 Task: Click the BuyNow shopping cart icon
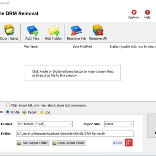(134, 12)
